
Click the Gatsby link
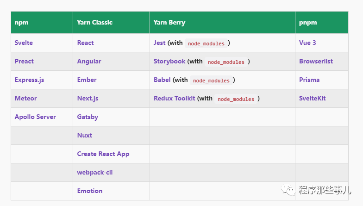[88, 117]
